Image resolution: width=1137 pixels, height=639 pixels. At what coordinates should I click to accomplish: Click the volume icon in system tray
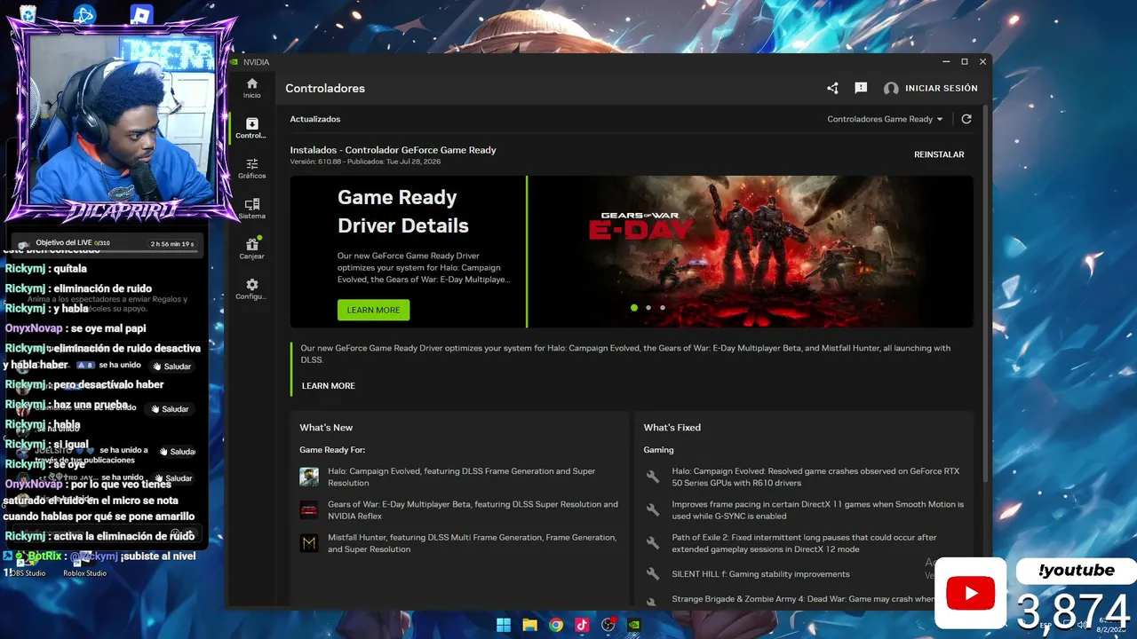pyautogui.click(x=1082, y=625)
